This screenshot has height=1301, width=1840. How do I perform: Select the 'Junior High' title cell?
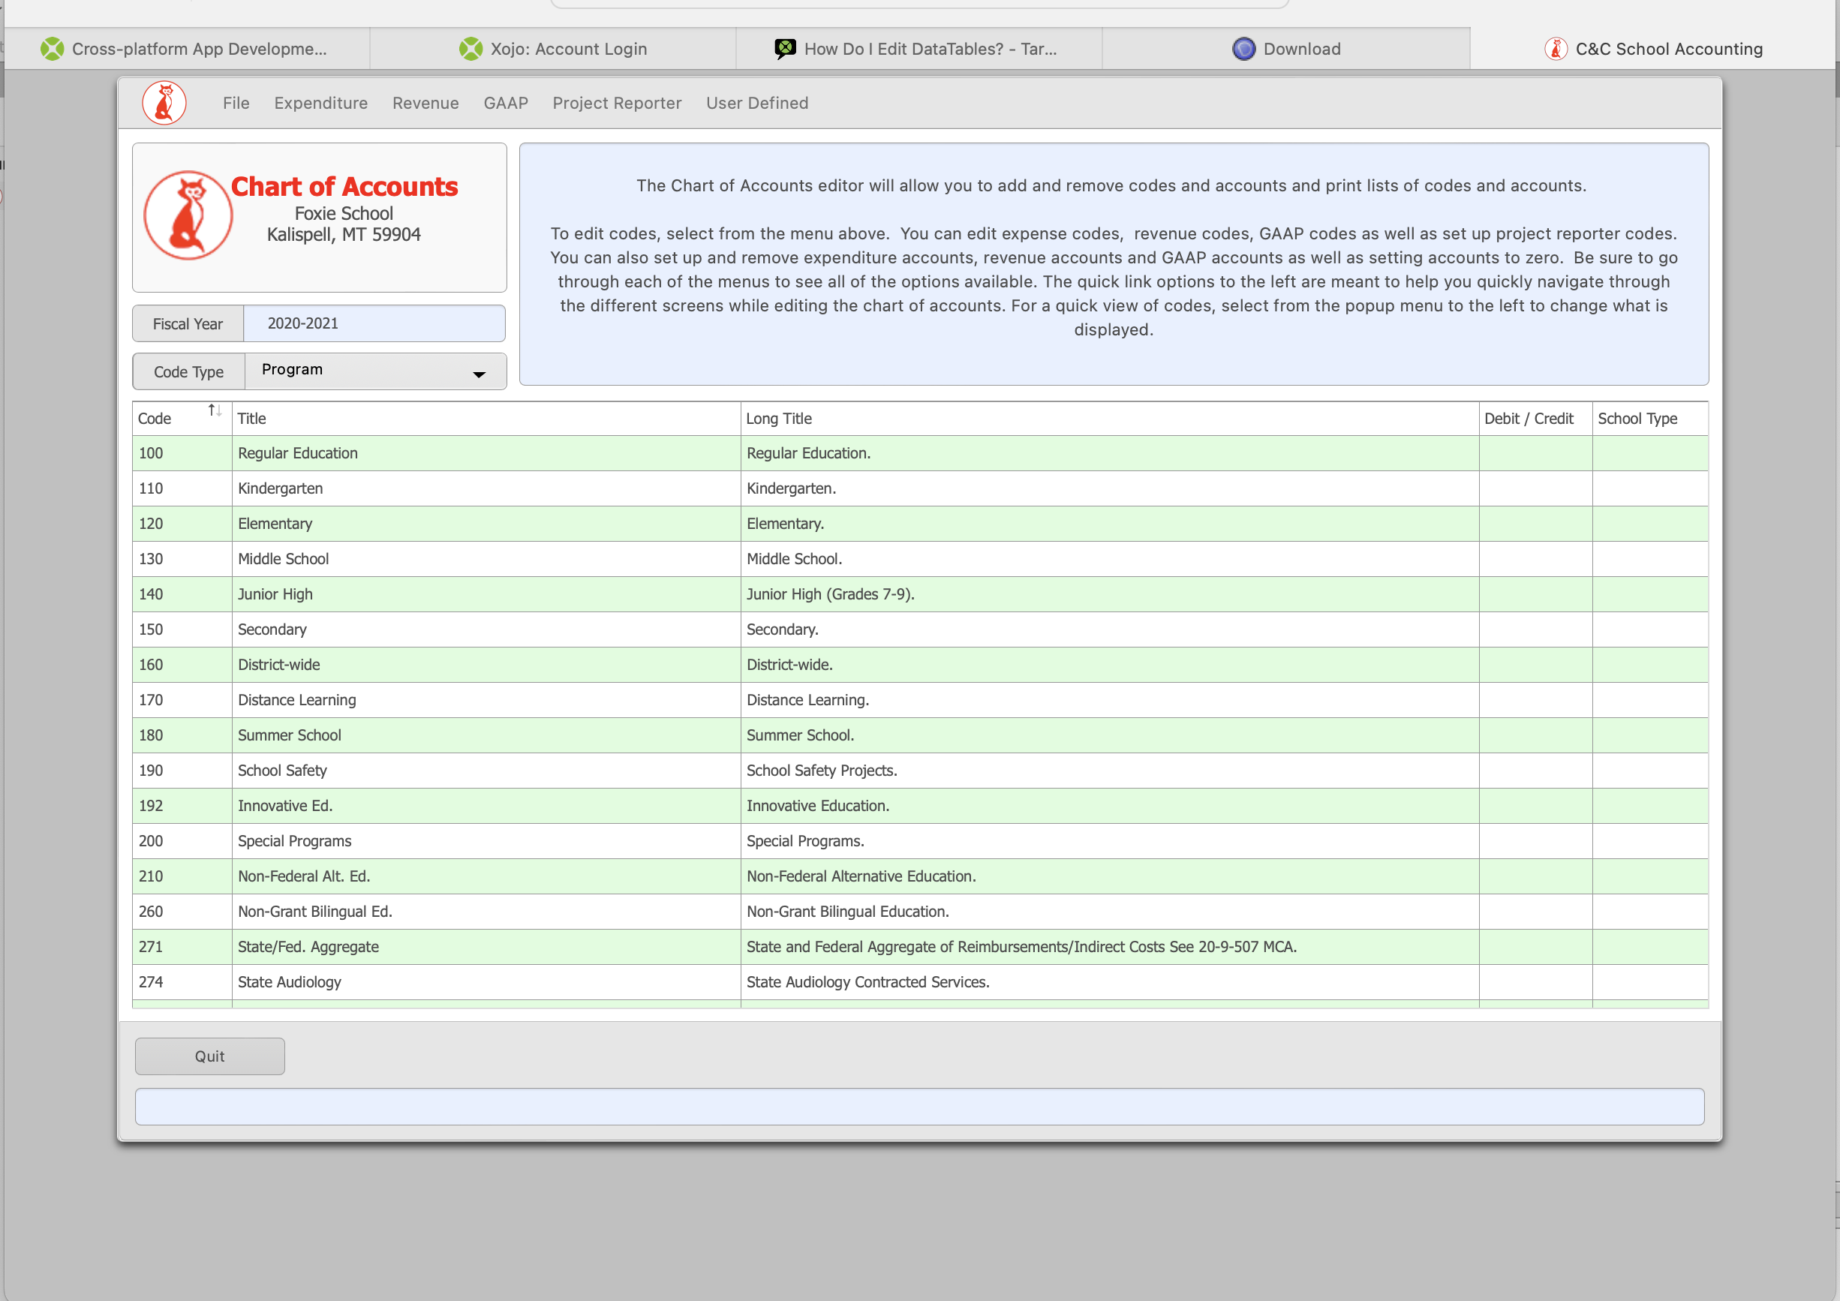486,594
